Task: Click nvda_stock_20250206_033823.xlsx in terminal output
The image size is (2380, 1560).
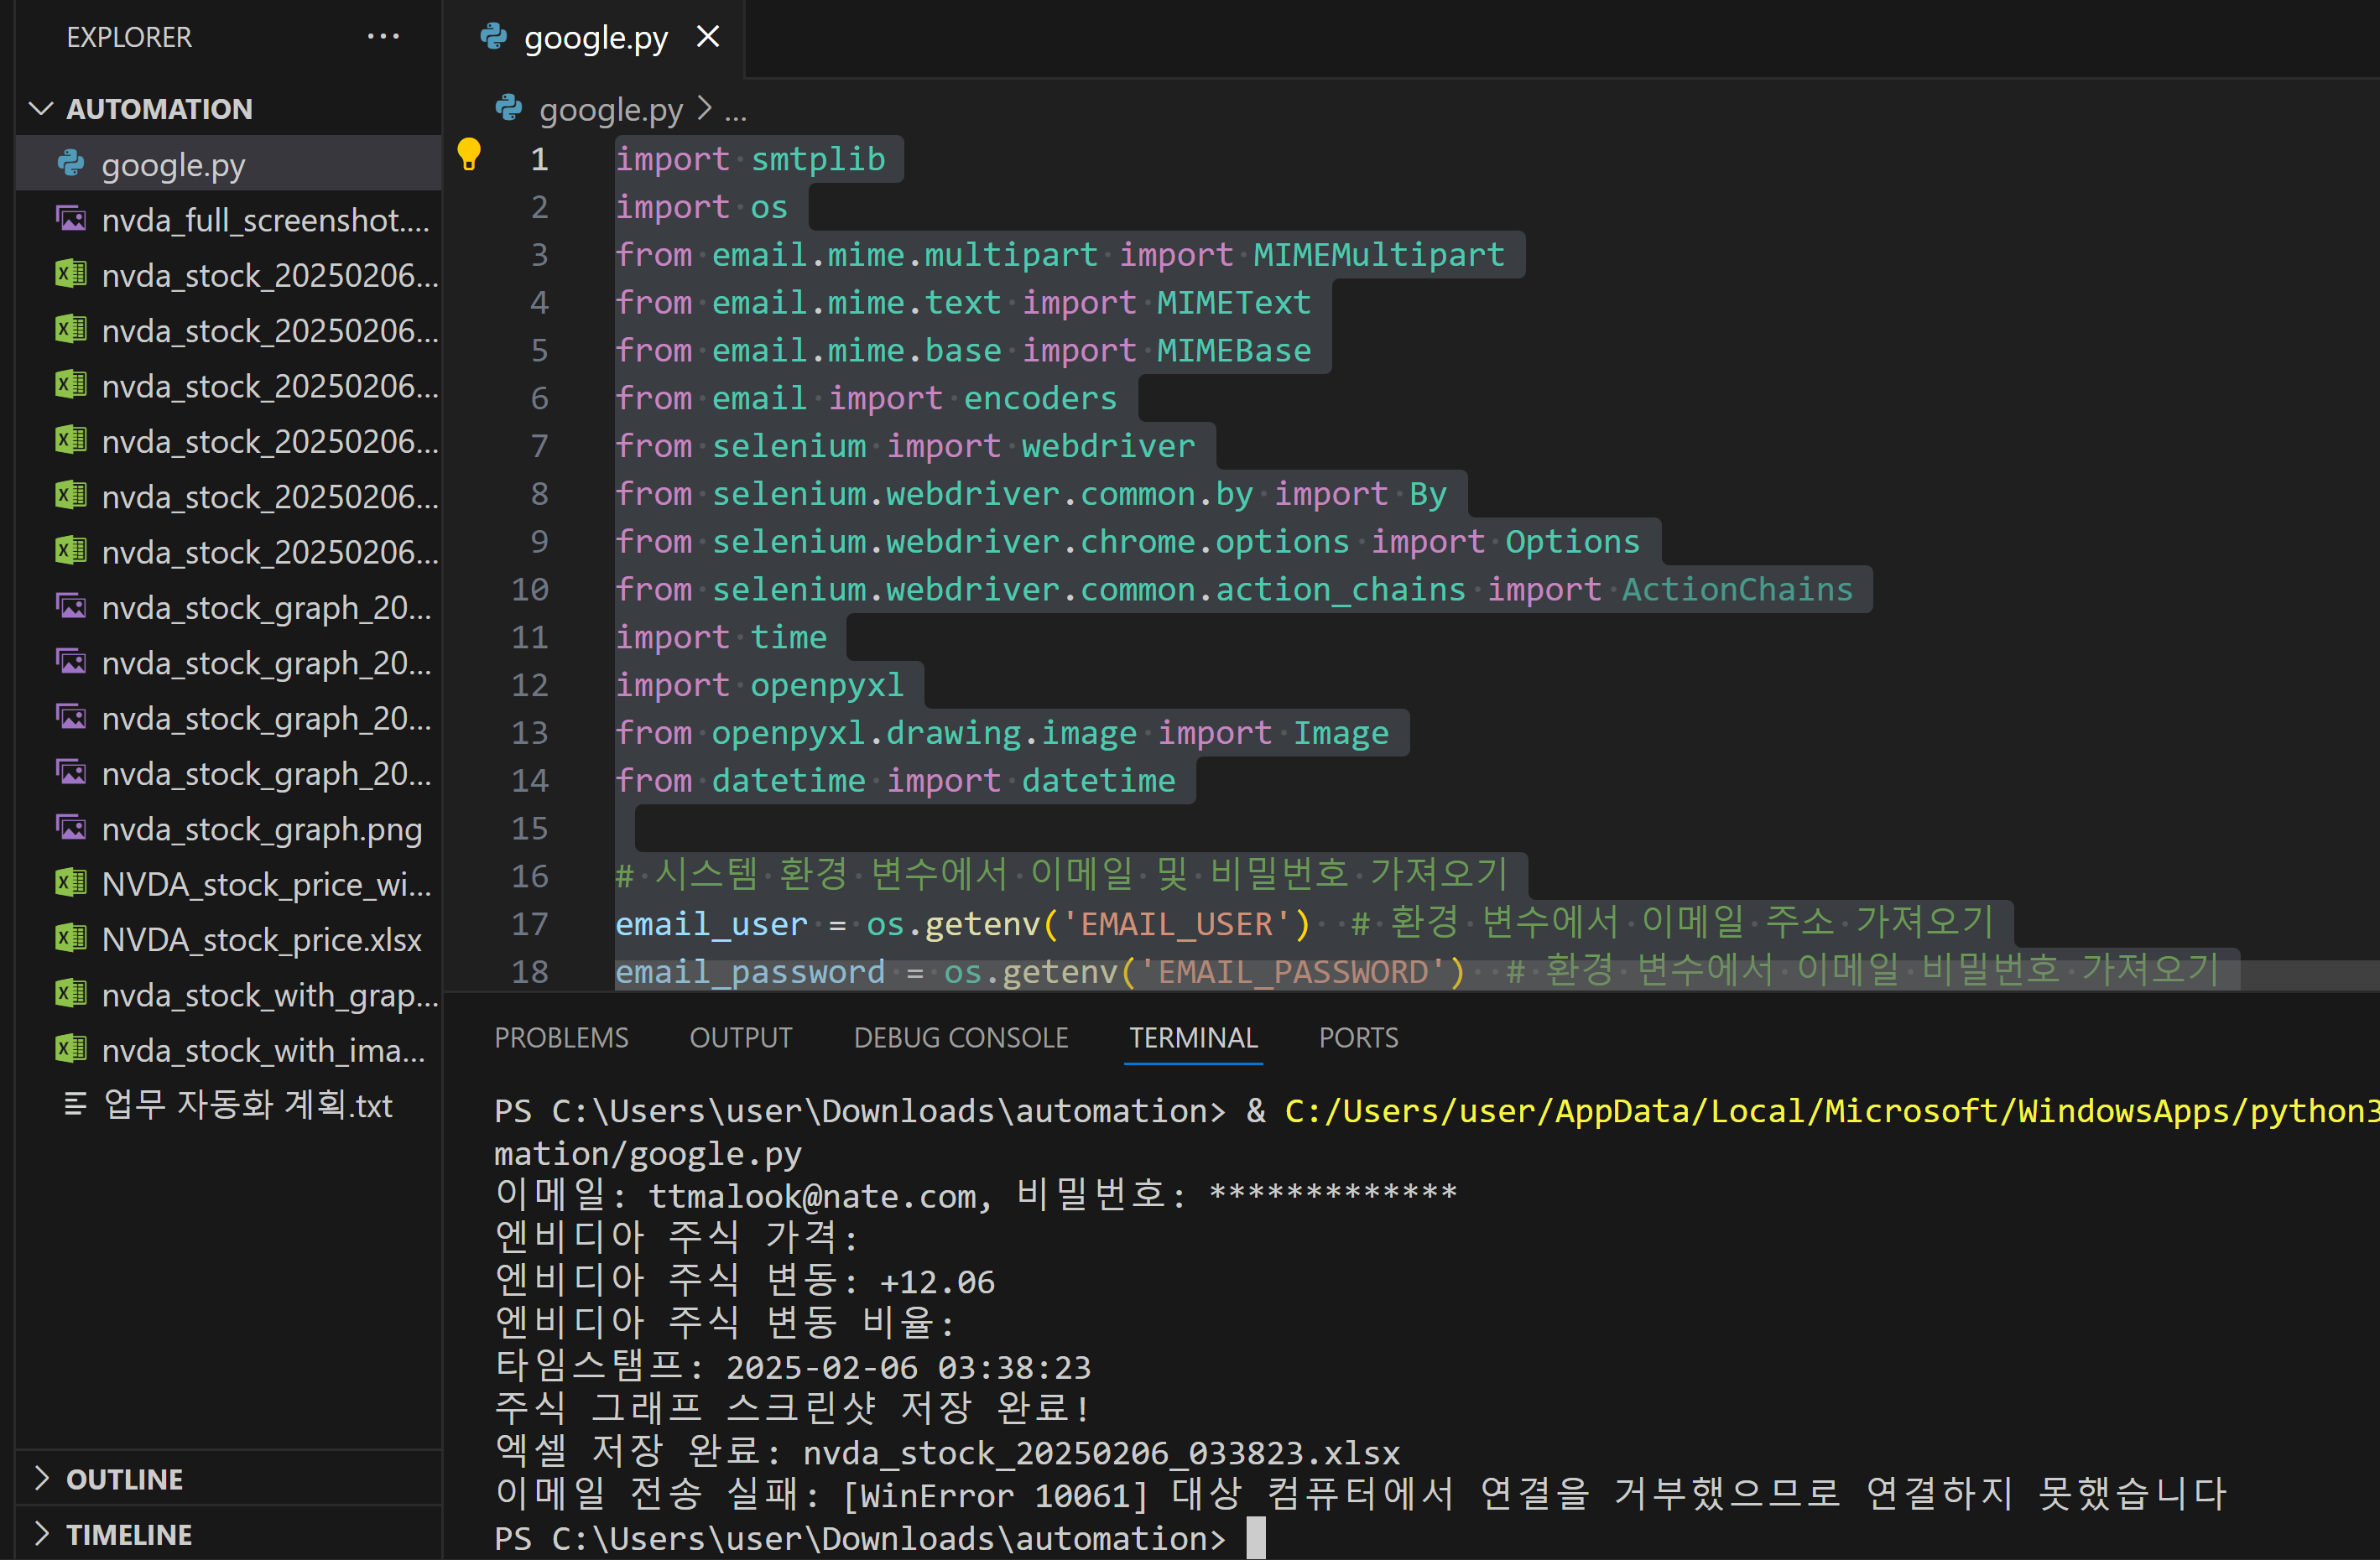Action: [1101, 1453]
